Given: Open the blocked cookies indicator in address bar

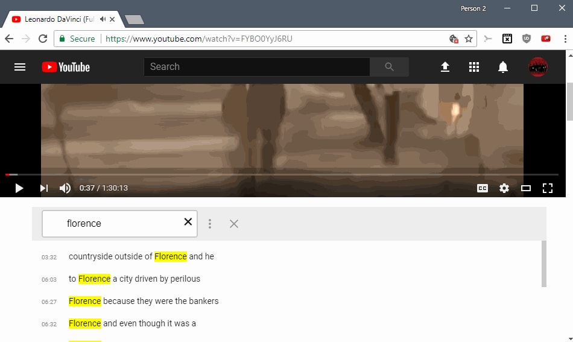Looking at the screenshot, I should (x=454, y=39).
